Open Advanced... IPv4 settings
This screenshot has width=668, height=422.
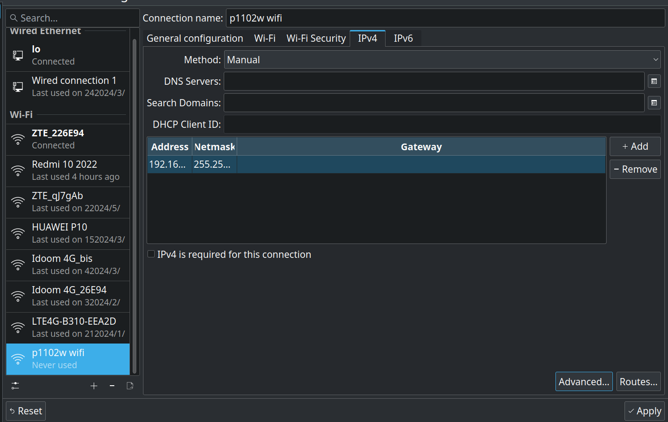coord(584,382)
